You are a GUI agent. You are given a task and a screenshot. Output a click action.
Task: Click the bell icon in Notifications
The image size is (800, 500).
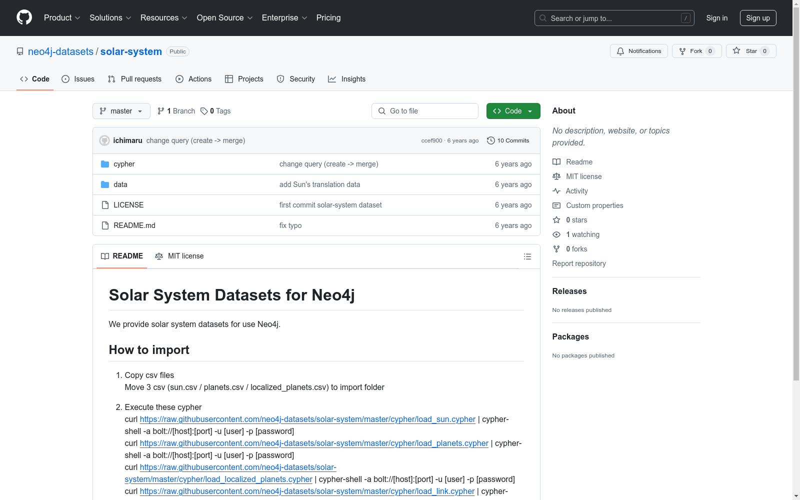[620, 51]
